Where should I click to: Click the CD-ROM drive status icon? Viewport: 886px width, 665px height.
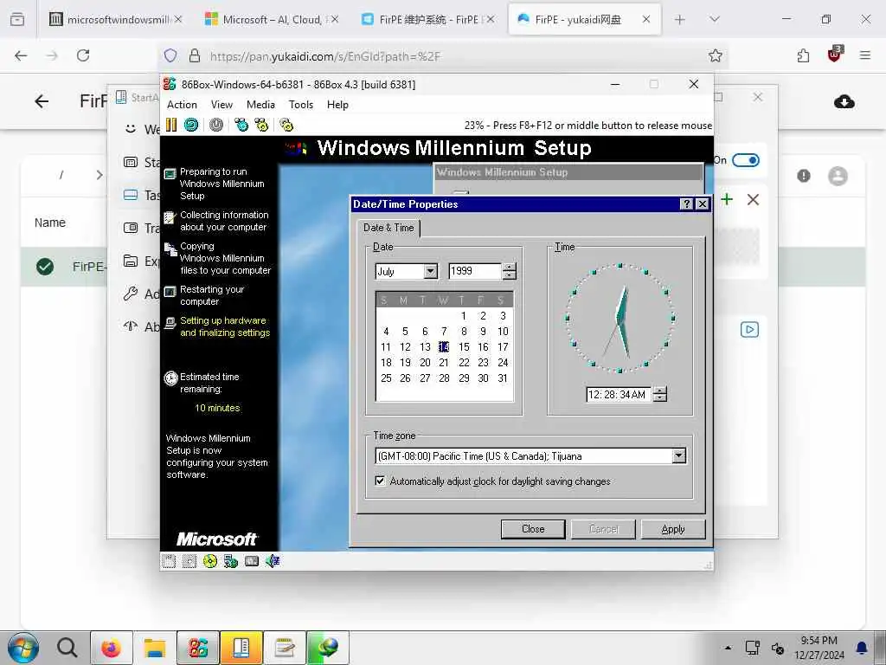pyautogui.click(x=210, y=561)
